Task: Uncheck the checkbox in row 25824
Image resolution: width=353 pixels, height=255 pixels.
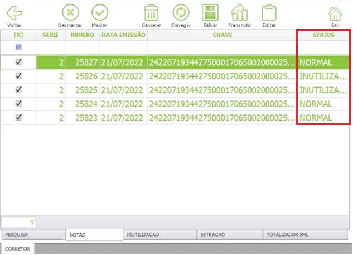Action: pyautogui.click(x=18, y=104)
